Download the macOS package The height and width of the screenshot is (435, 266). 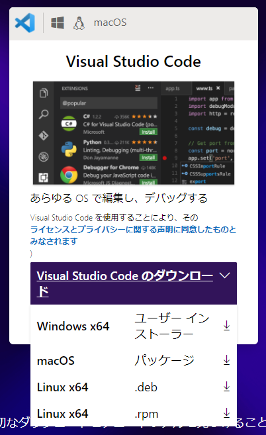[226, 360]
